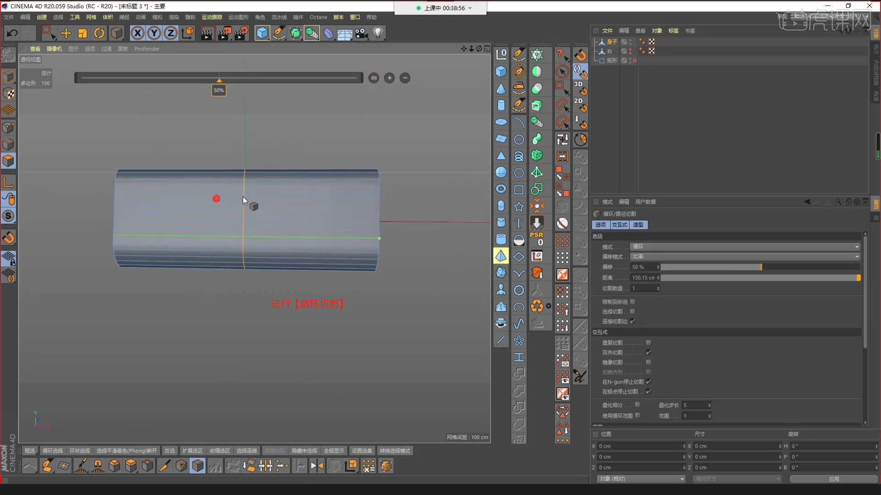Screen dimensions: 881x495
Task: Switch to the 选项 tab
Action: (601, 225)
